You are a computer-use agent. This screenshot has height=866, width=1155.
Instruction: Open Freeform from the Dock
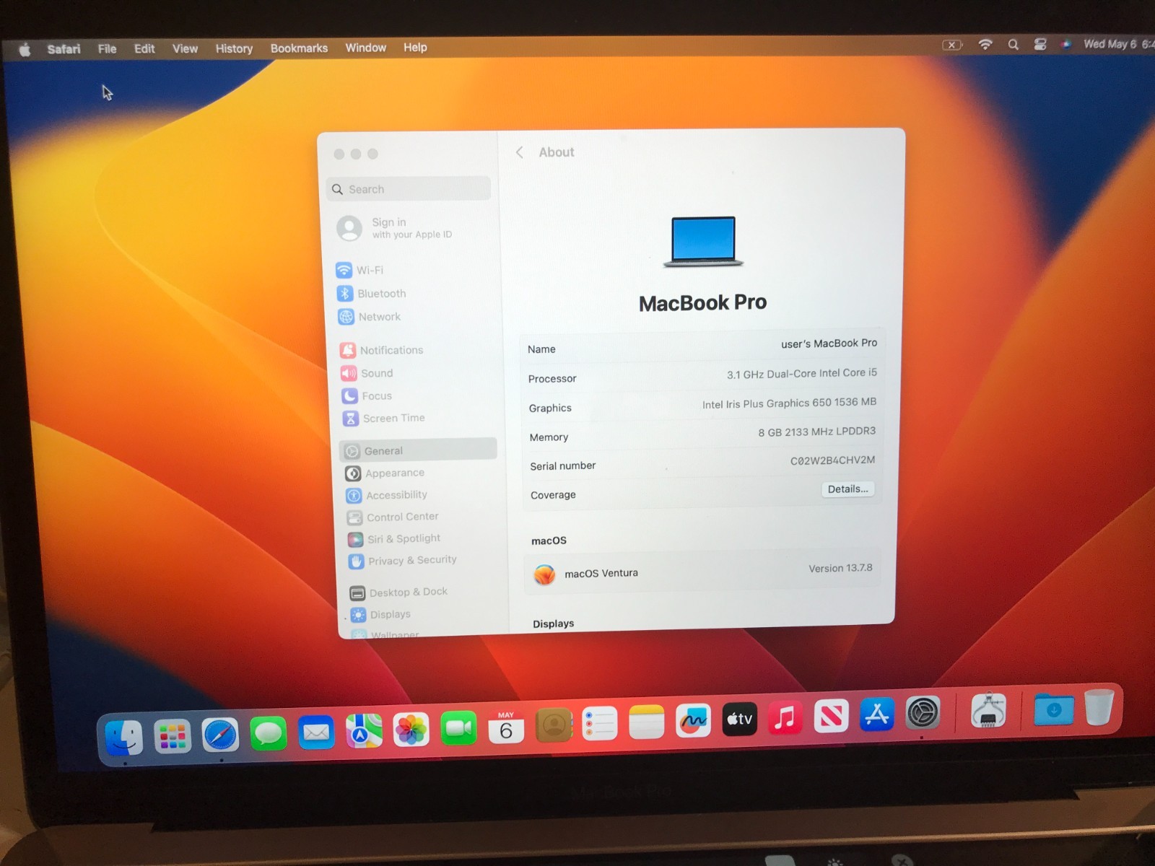693,720
